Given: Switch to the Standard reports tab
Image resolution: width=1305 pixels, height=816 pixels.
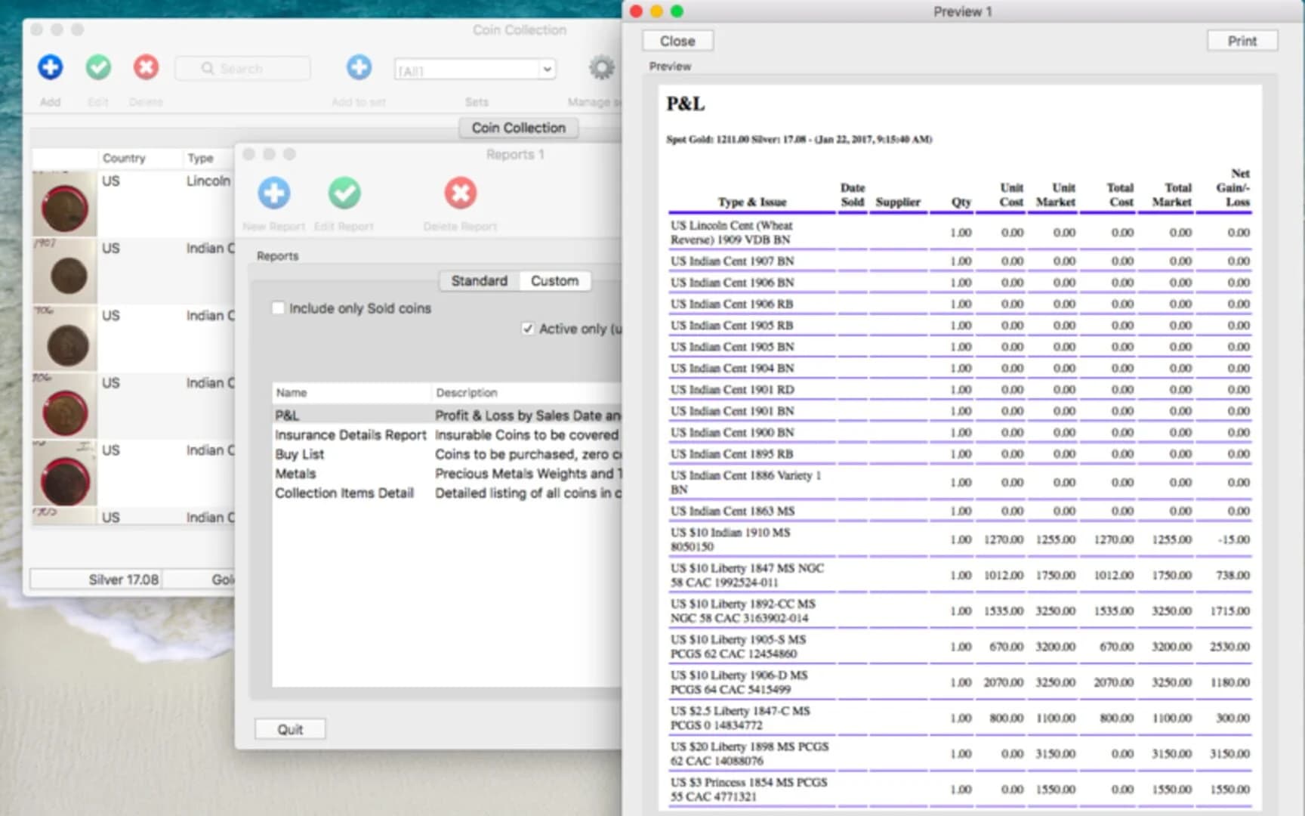Looking at the screenshot, I should [x=478, y=280].
